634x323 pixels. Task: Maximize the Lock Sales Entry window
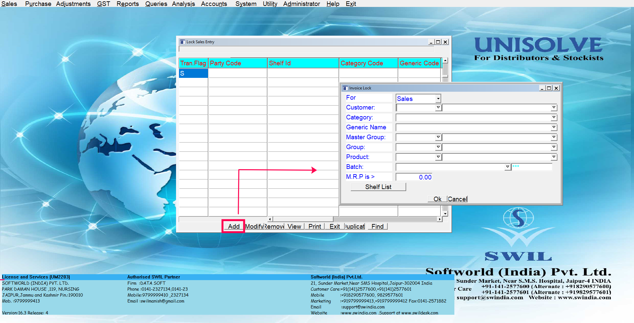(438, 42)
